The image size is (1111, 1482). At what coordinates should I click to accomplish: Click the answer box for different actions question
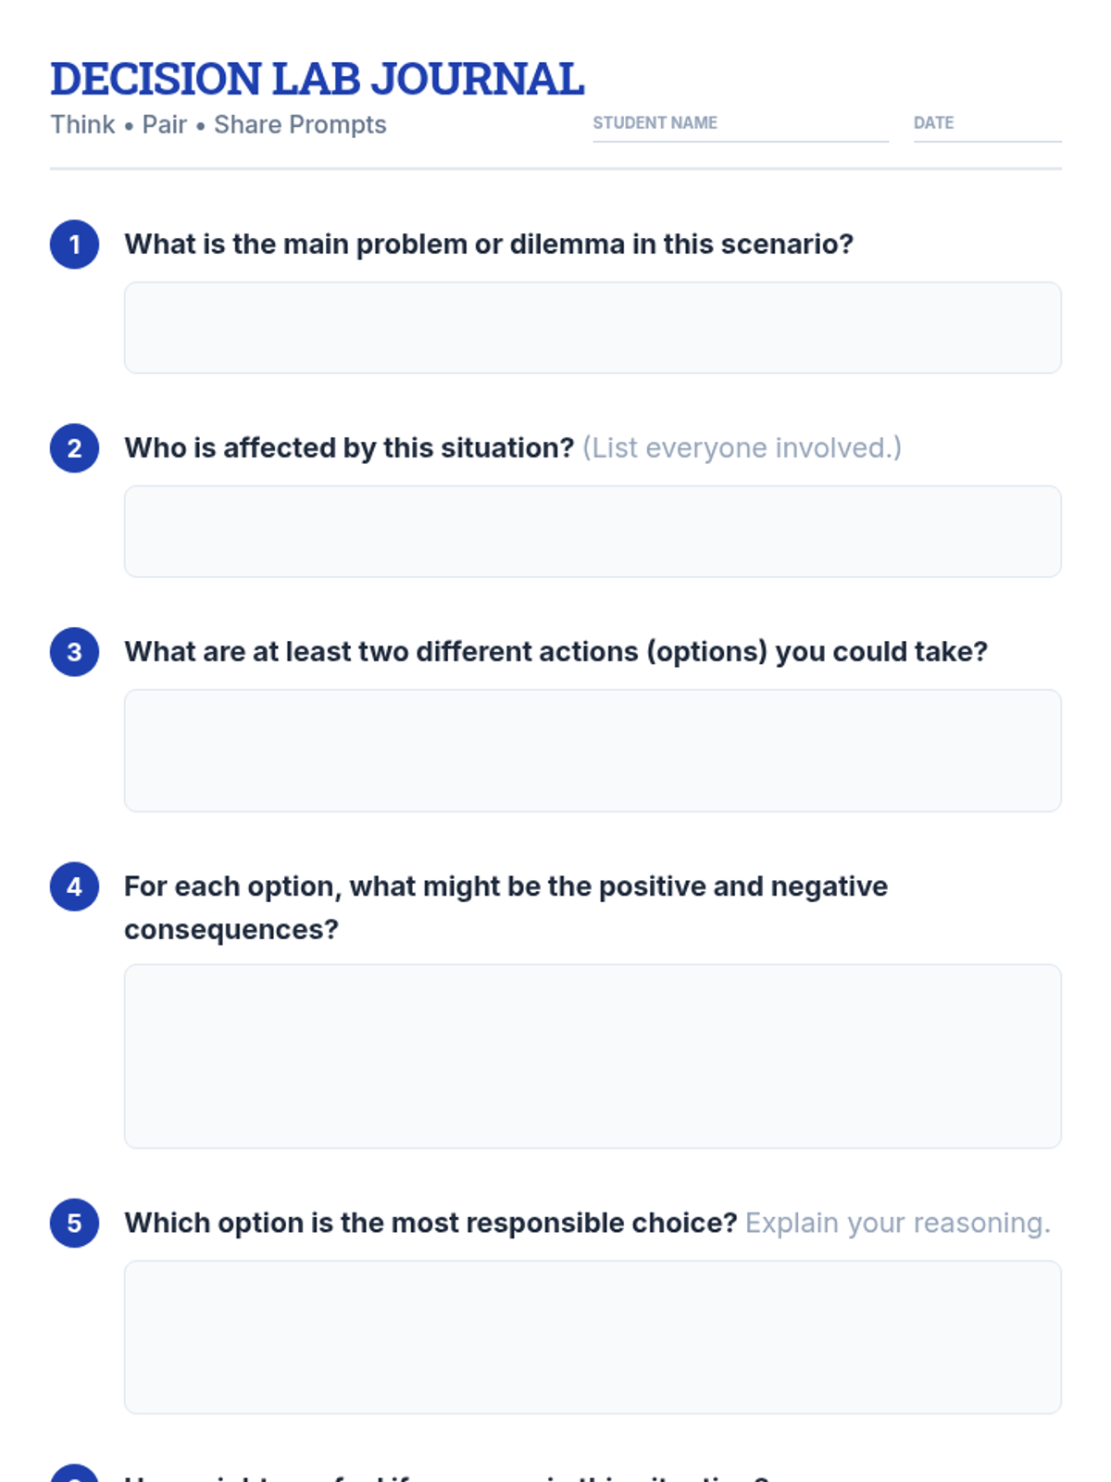coord(593,750)
